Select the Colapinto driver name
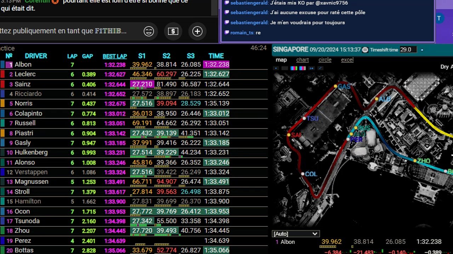The image size is (453, 254). click(28, 113)
